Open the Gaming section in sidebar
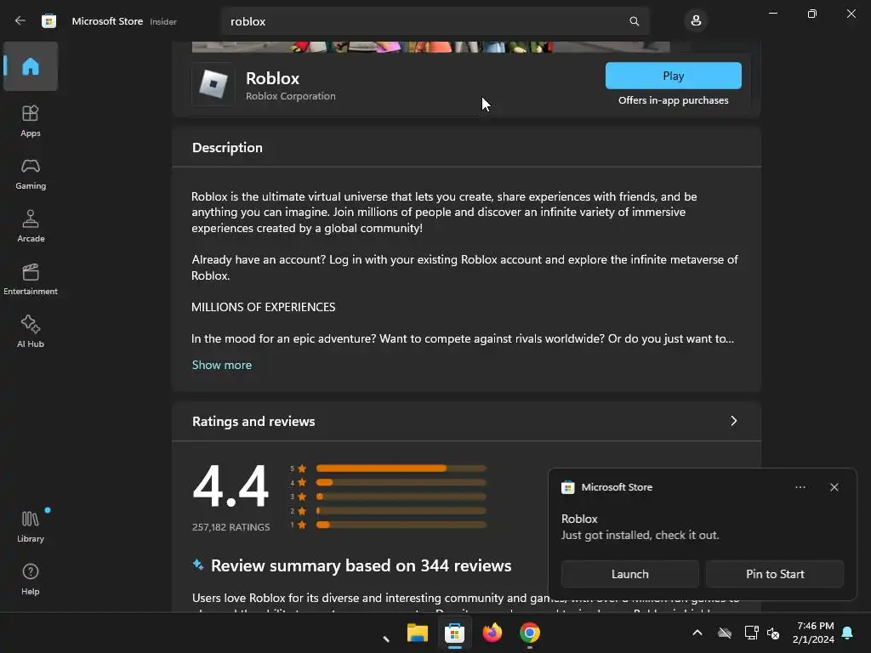 (31, 174)
